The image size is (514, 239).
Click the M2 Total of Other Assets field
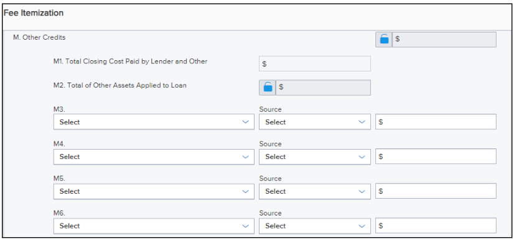pyautogui.click(x=323, y=88)
